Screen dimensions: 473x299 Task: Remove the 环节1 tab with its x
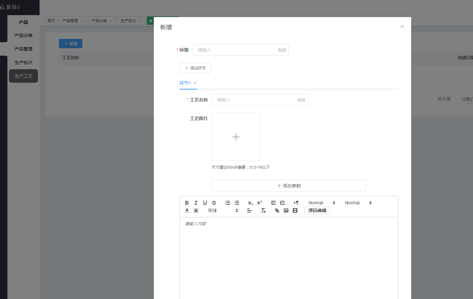(195, 83)
